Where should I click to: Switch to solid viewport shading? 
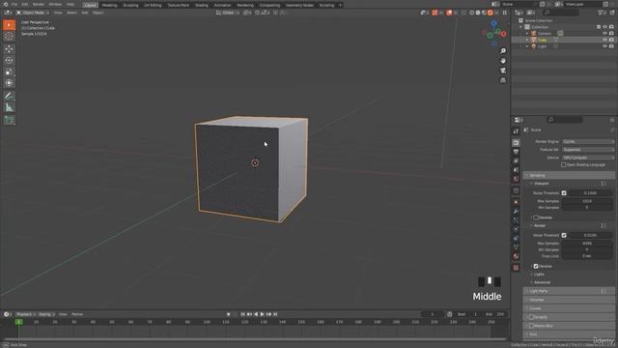click(478, 13)
